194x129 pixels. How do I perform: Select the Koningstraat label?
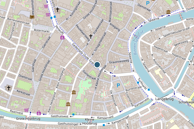coord(75,9)
